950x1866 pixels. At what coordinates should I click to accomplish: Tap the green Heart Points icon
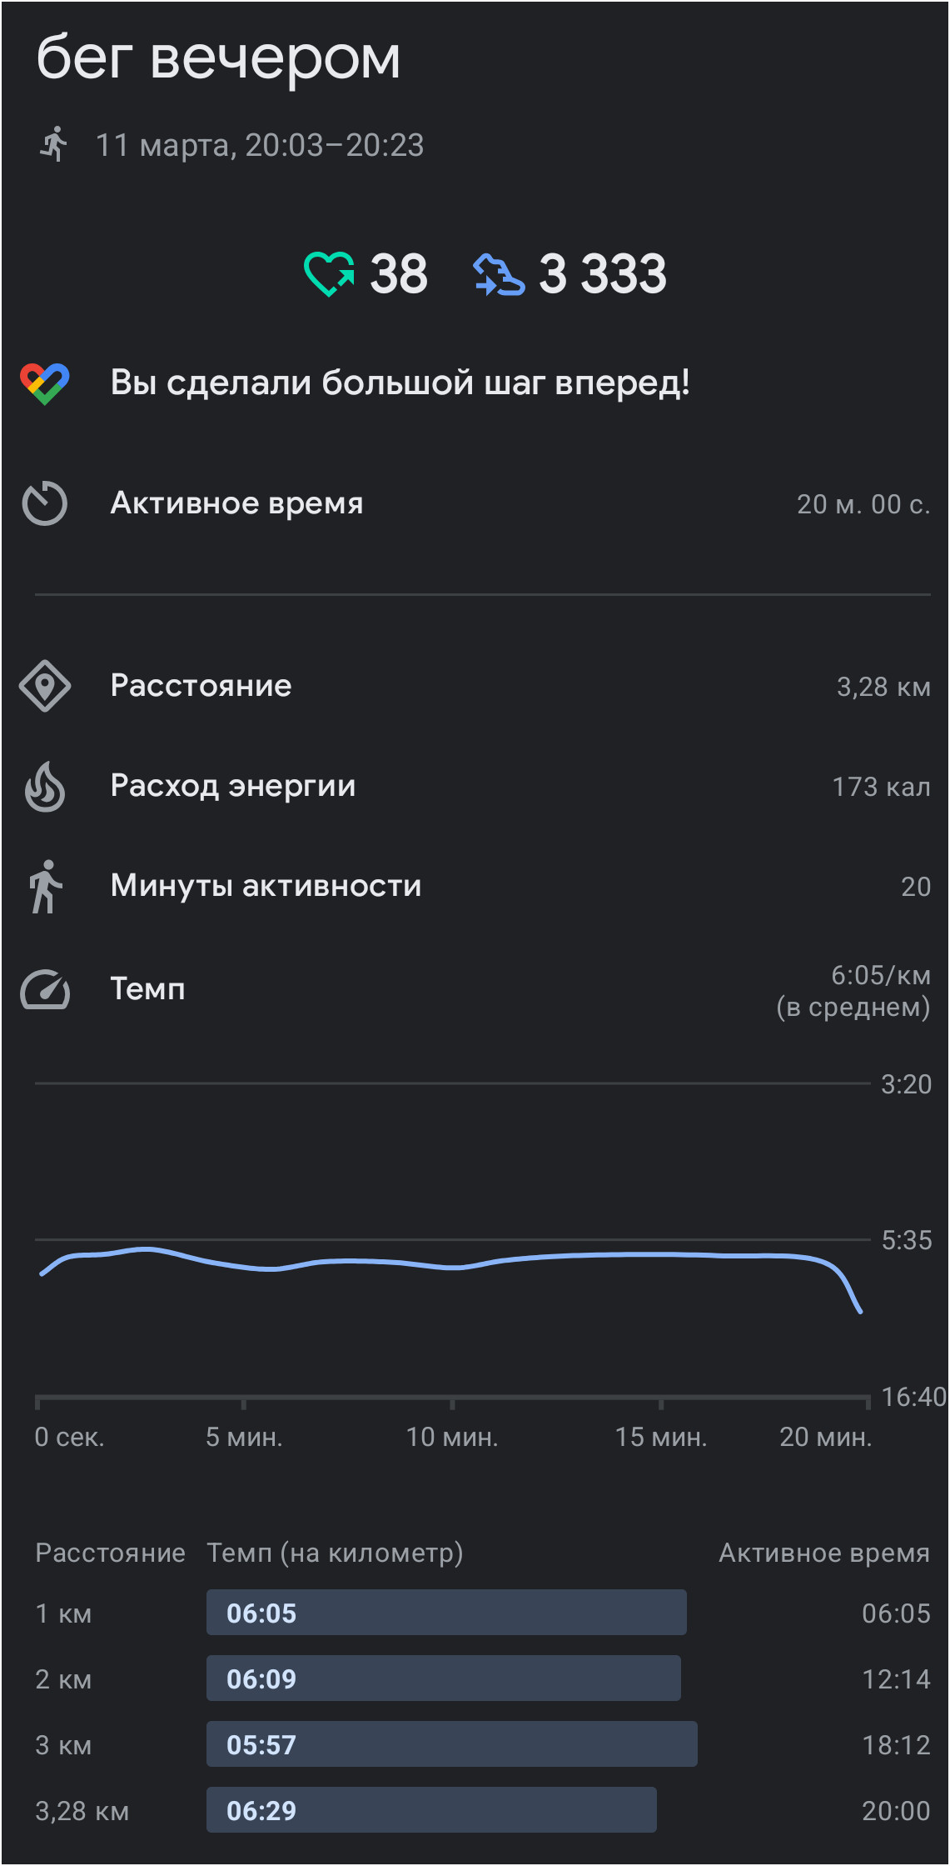tap(329, 273)
